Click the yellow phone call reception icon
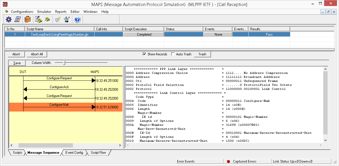Image resolution: width=339 pixels, height=166 pixels. pos(47,19)
